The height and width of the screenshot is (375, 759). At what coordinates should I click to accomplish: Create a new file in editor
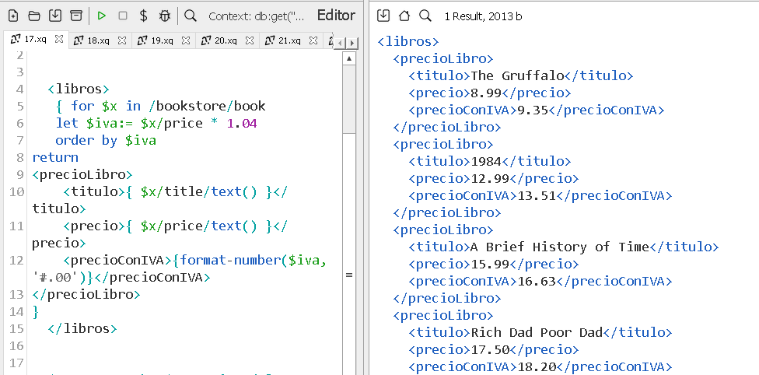pyautogui.click(x=13, y=16)
